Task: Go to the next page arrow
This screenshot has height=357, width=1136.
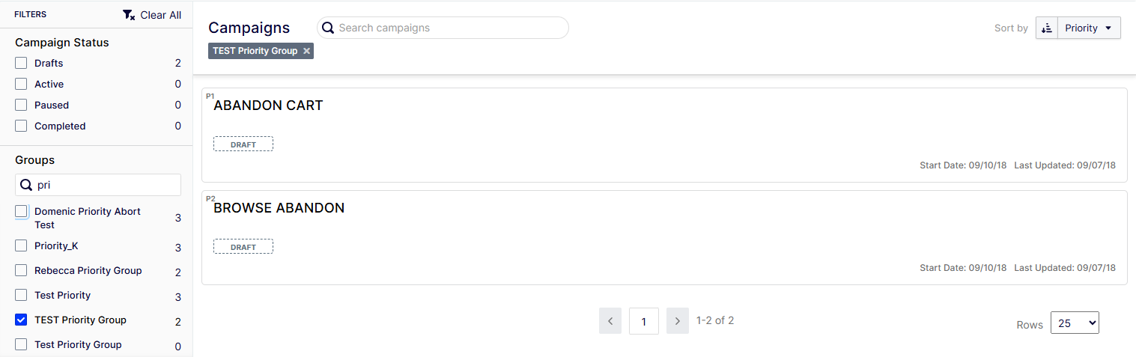Action: pyautogui.click(x=677, y=321)
